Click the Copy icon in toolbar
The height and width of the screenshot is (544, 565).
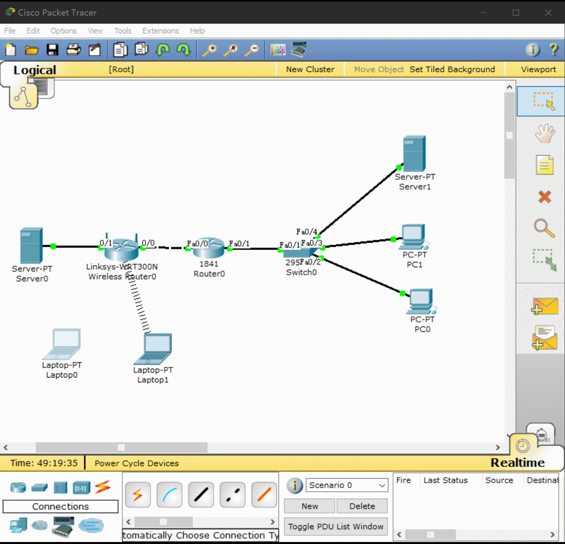120,50
